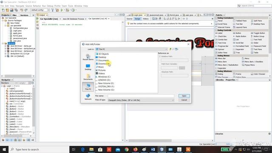
Task: Open Firefox from taskbar
Action: pos(135,149)
